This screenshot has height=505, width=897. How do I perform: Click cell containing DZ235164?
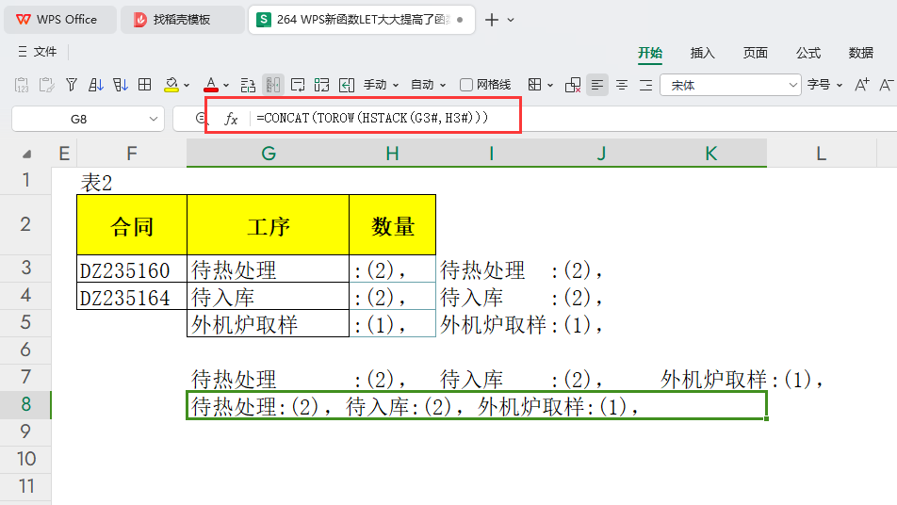tap(132, 296)
